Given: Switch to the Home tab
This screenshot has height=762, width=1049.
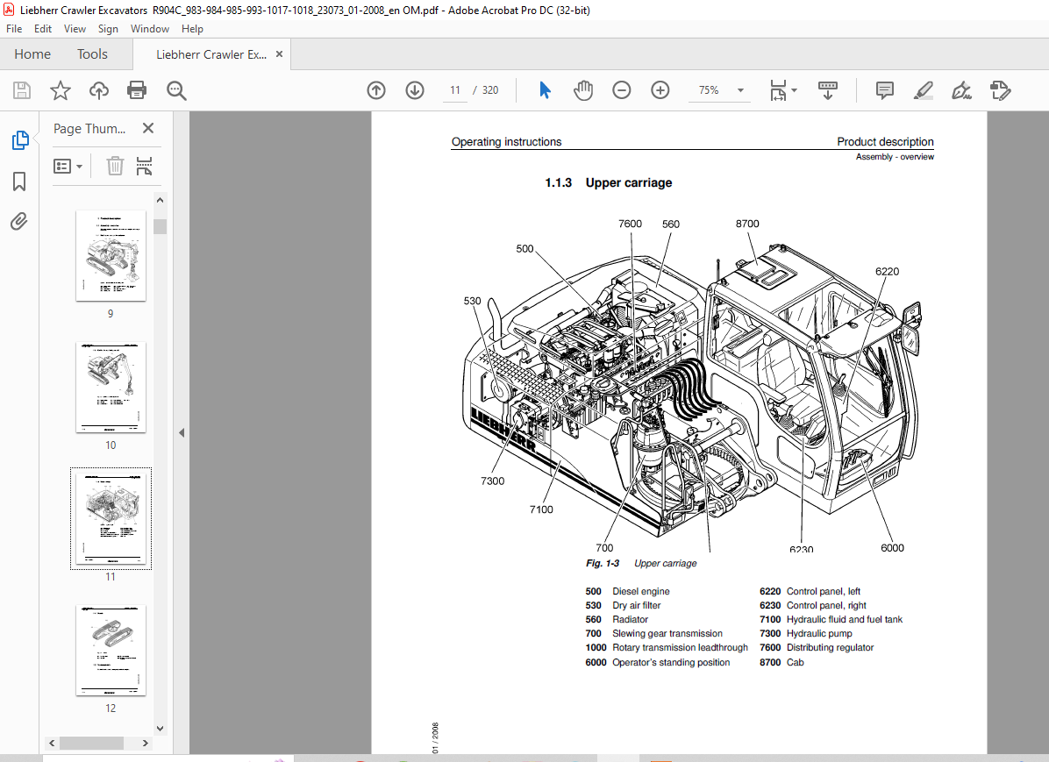Looking at the screenshot, I should (32, 54).
